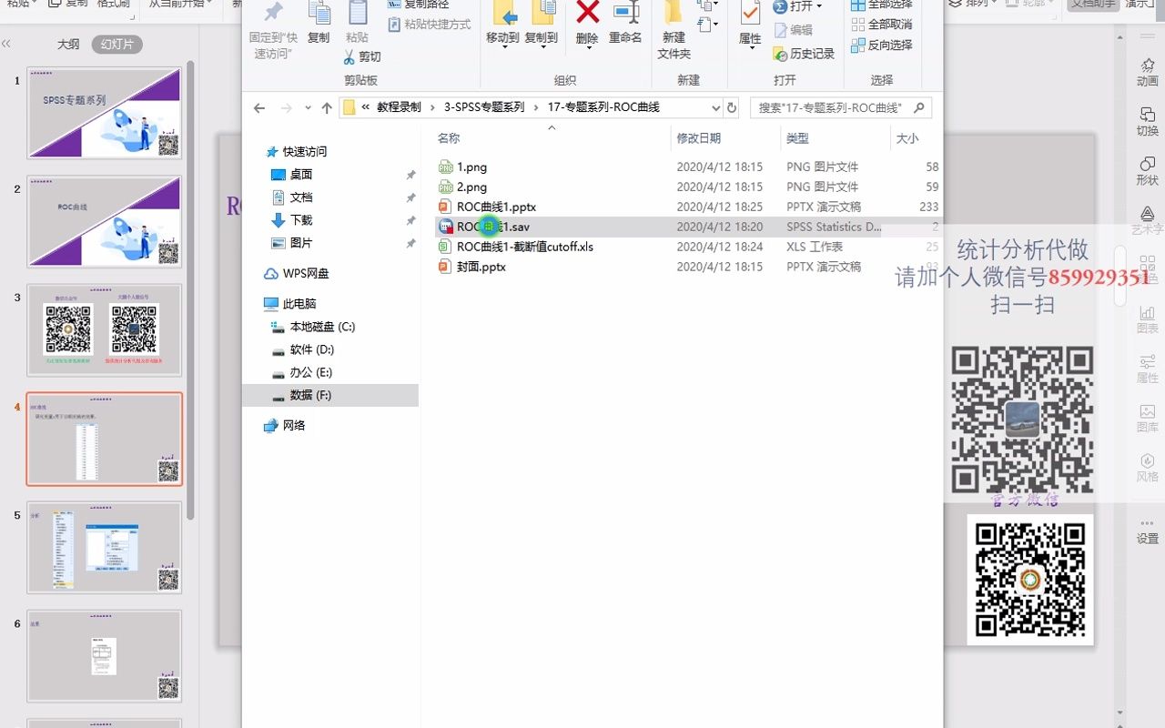
Task: Select slide 6 thumbnail in WPS panel
Action: pyautogui.click(x=105, y=655)
